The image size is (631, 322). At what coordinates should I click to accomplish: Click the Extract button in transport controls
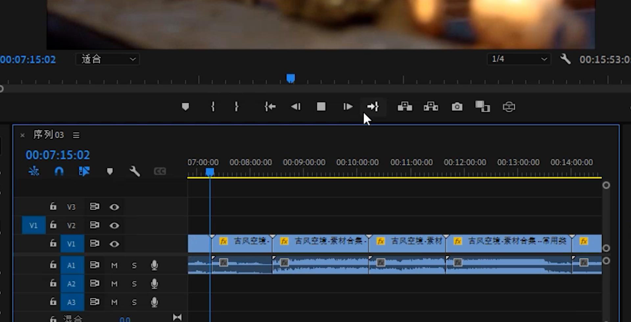(x=431, y=107)
